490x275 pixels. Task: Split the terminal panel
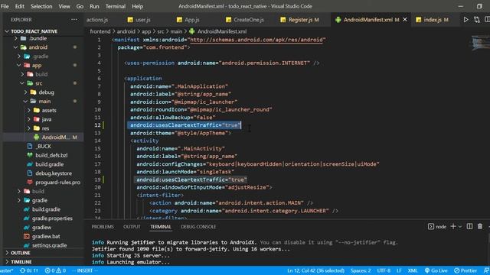click(x=469, y=227)
